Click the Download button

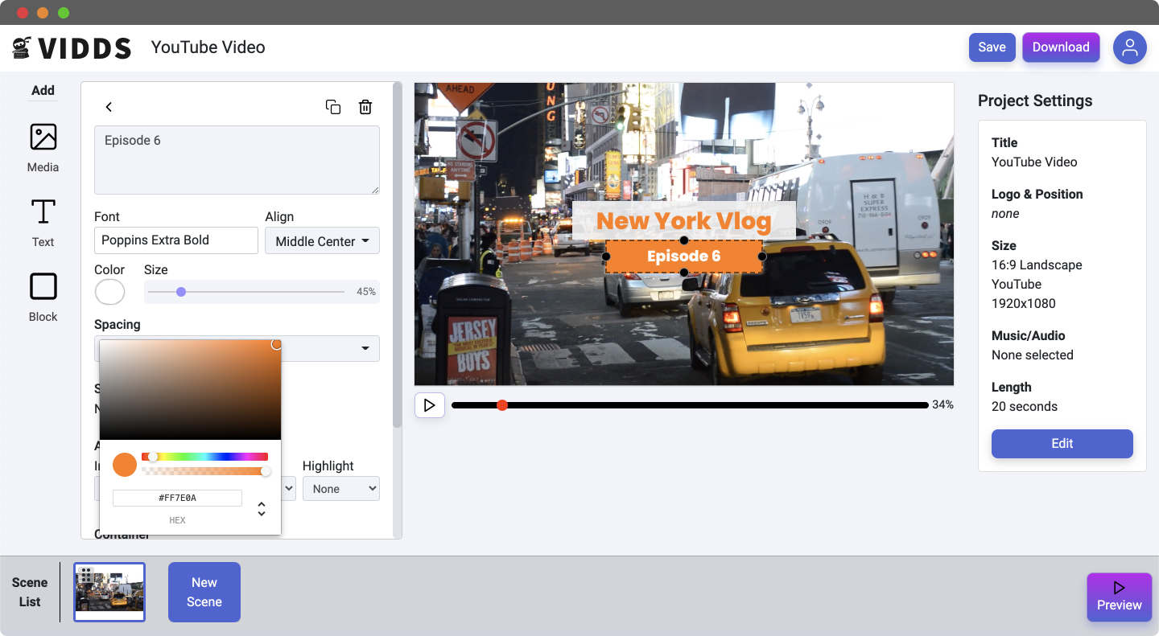click(x=1060, y=47)
